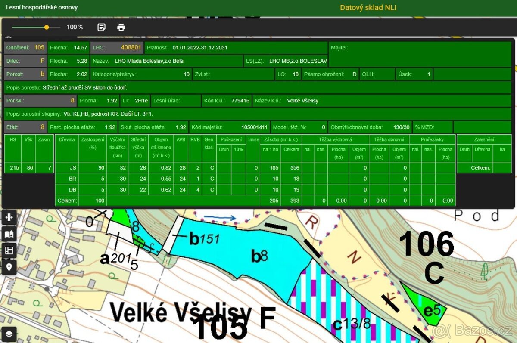Click the DB tree species row
Viewport: 517px width, 343px height.
[255, 189]
